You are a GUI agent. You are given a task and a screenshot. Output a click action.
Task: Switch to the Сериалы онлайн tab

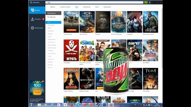[65, 7]
